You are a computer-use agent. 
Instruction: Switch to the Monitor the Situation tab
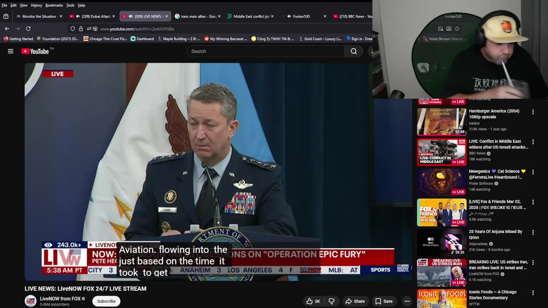tap(39, 16)
